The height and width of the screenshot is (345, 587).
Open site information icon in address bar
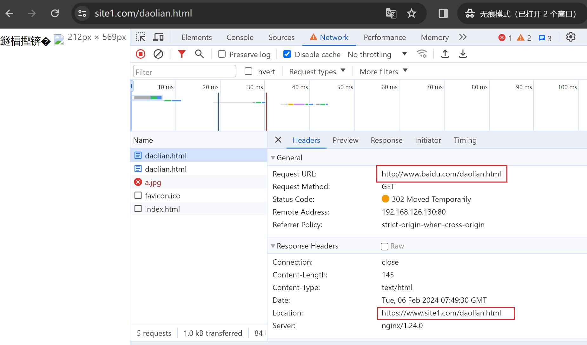(x=82, y=13)
